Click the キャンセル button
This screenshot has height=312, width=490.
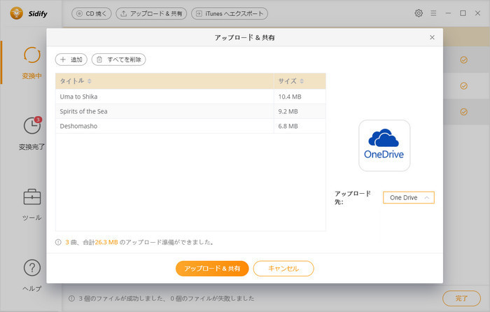click(283, 269)
